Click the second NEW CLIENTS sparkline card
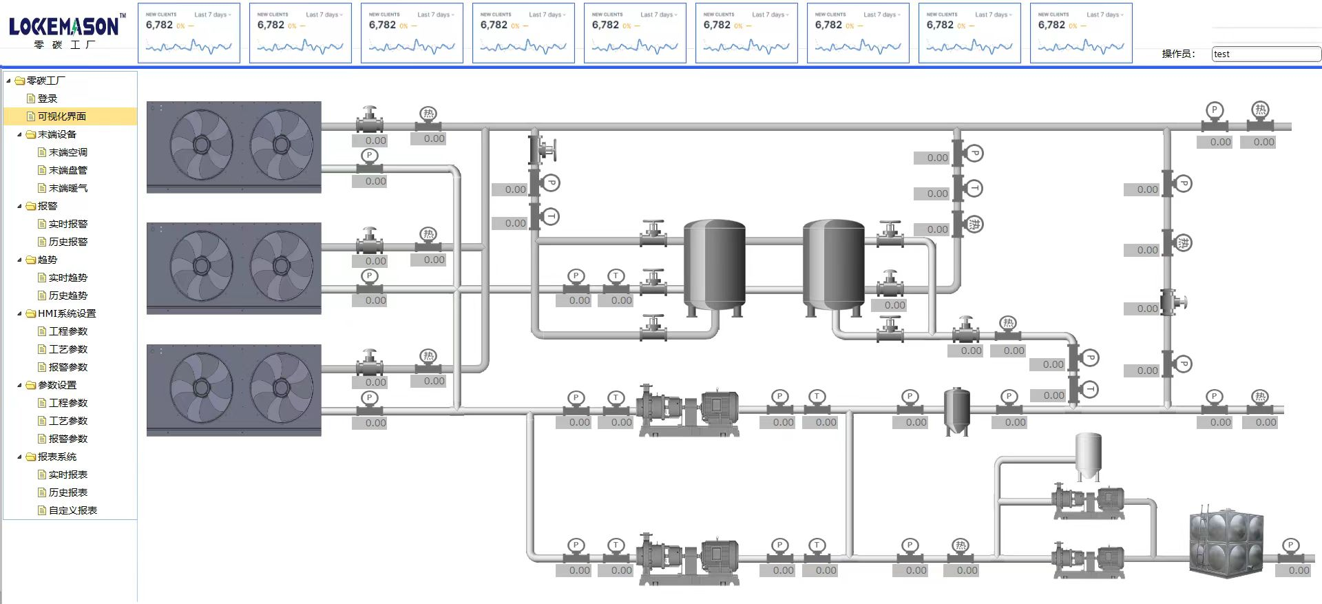The image size is (1322, 604). click(300, 33)
